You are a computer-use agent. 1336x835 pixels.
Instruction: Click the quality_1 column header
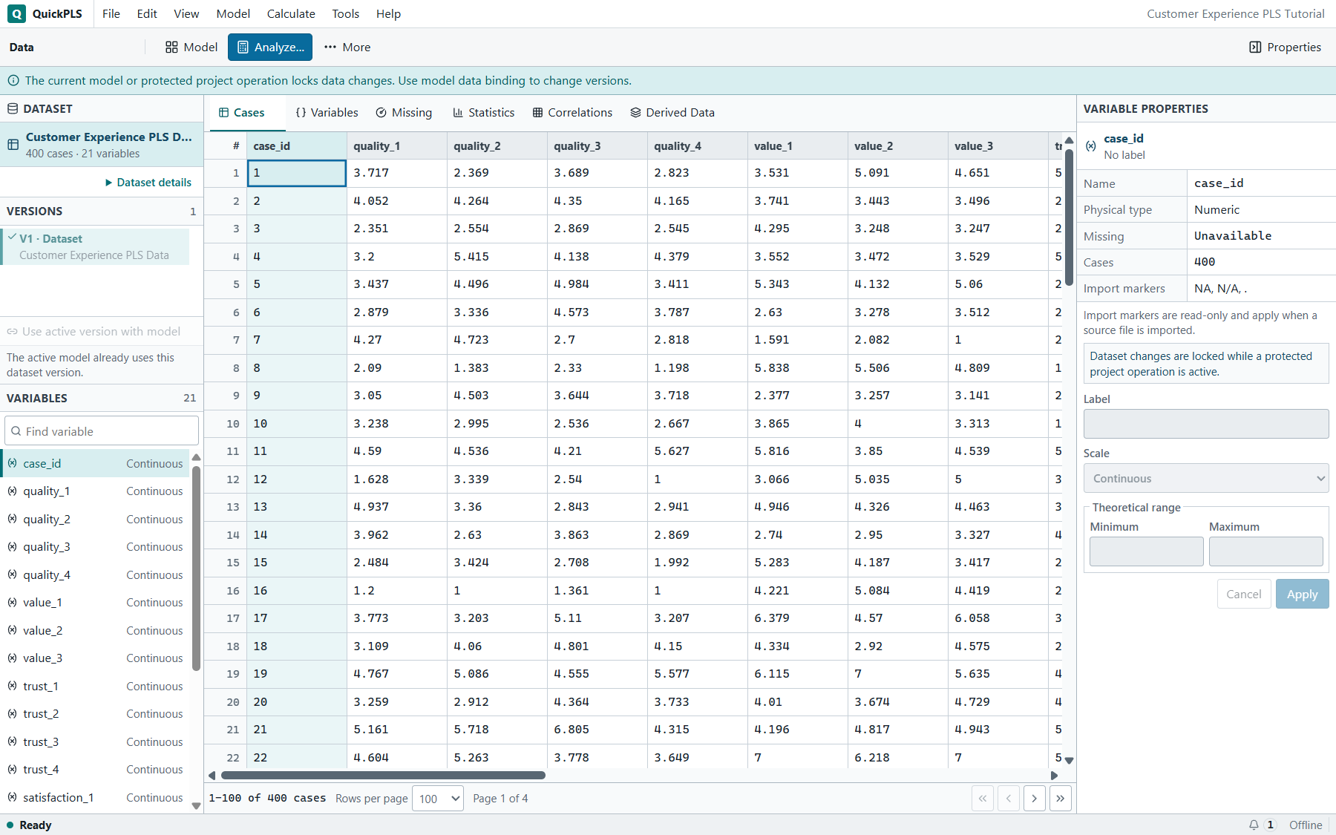point(397,145)
